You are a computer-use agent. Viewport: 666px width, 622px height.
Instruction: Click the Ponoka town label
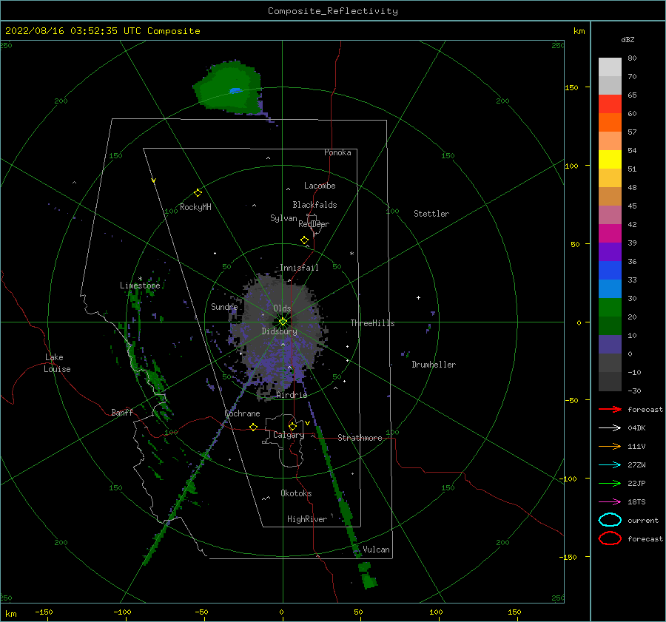pos(337,152)
